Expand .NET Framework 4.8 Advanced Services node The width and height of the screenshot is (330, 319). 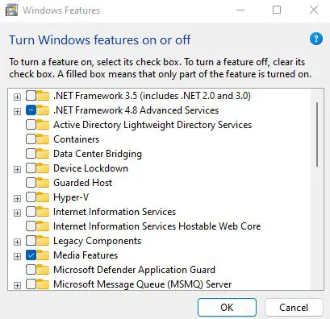(17, 111)
